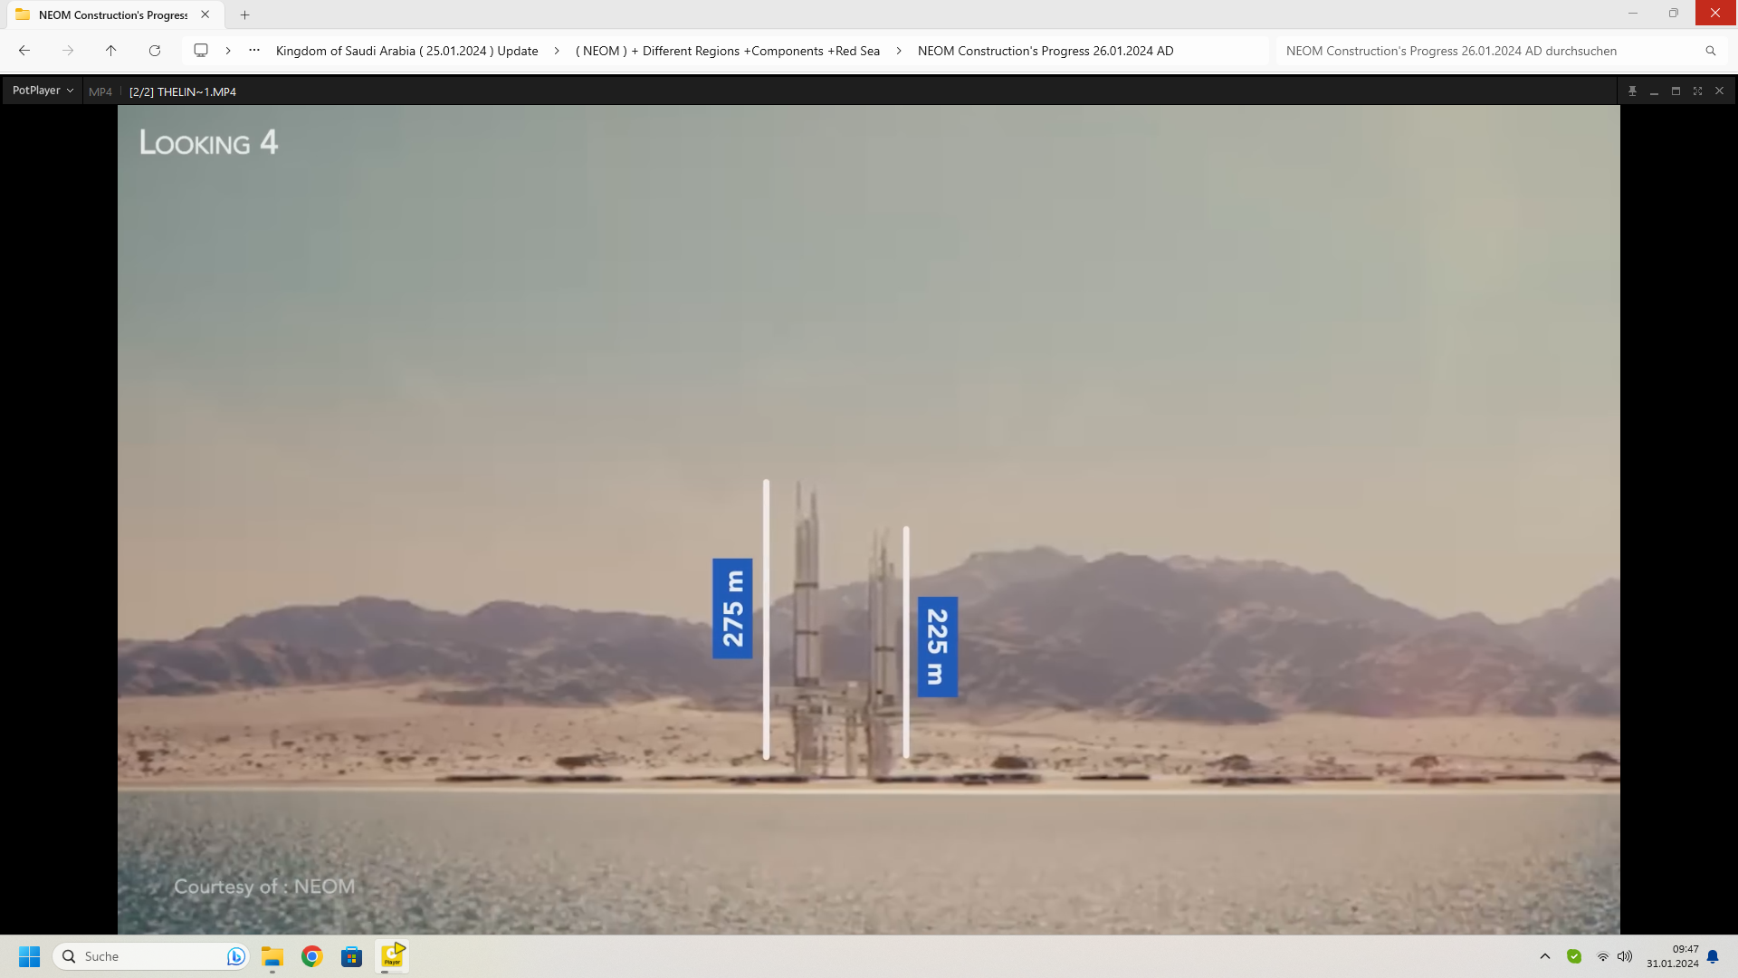Switch to PotPlayer taskbar icon

392,956
